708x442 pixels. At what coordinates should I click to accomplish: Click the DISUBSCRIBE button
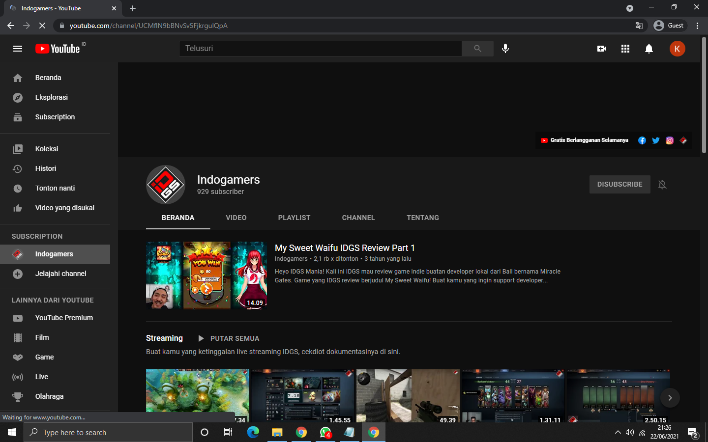point(619,184)
